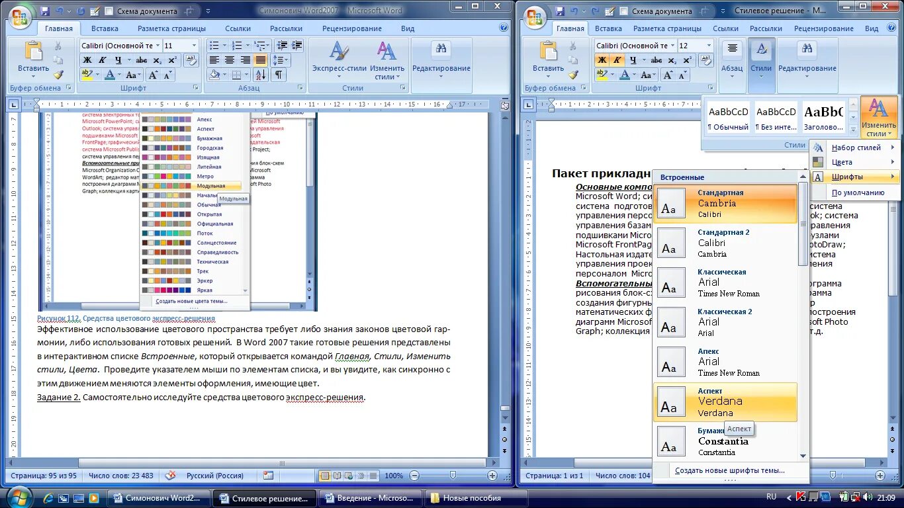
Task: Center text in left window's paragraph group
Action: [230, 60]
